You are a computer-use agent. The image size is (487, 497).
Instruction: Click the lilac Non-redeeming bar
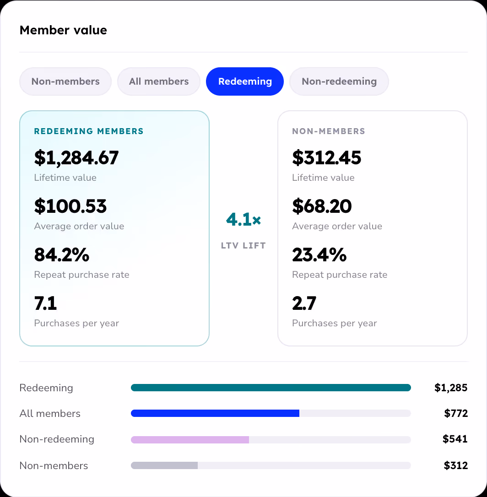(190, 440)
